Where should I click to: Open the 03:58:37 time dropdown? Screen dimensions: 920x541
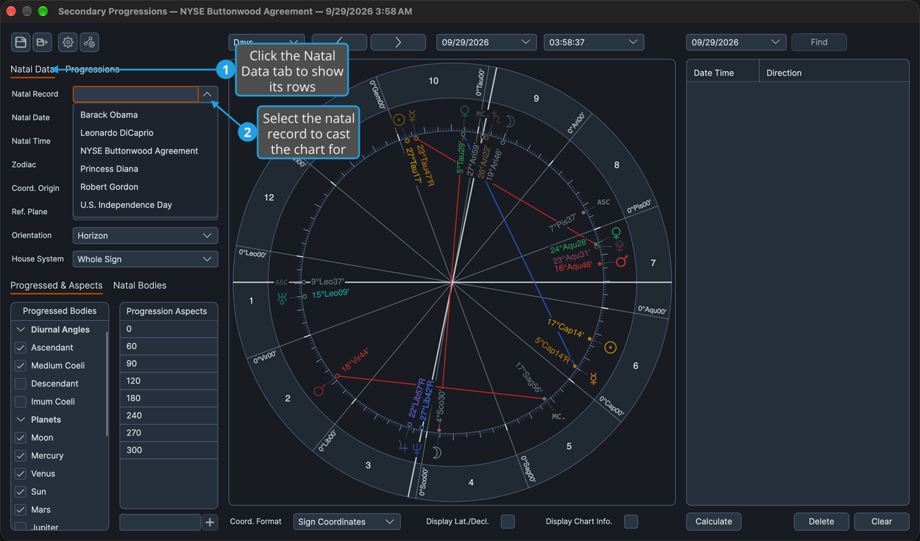click(594, 42)
